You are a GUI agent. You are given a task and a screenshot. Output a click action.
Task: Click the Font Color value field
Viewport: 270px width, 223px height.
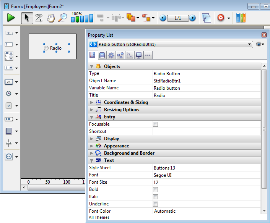(207, 211)
